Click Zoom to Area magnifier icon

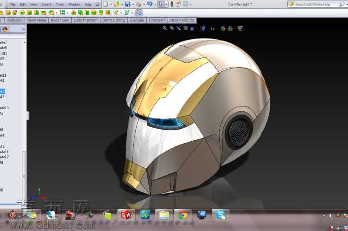pyautogui.click(x=172, y=28)
